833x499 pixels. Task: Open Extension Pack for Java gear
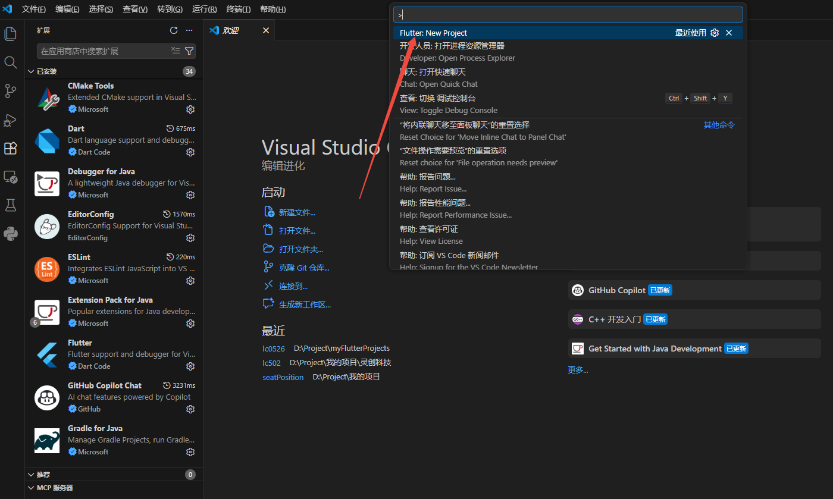(x=190, y=324)
